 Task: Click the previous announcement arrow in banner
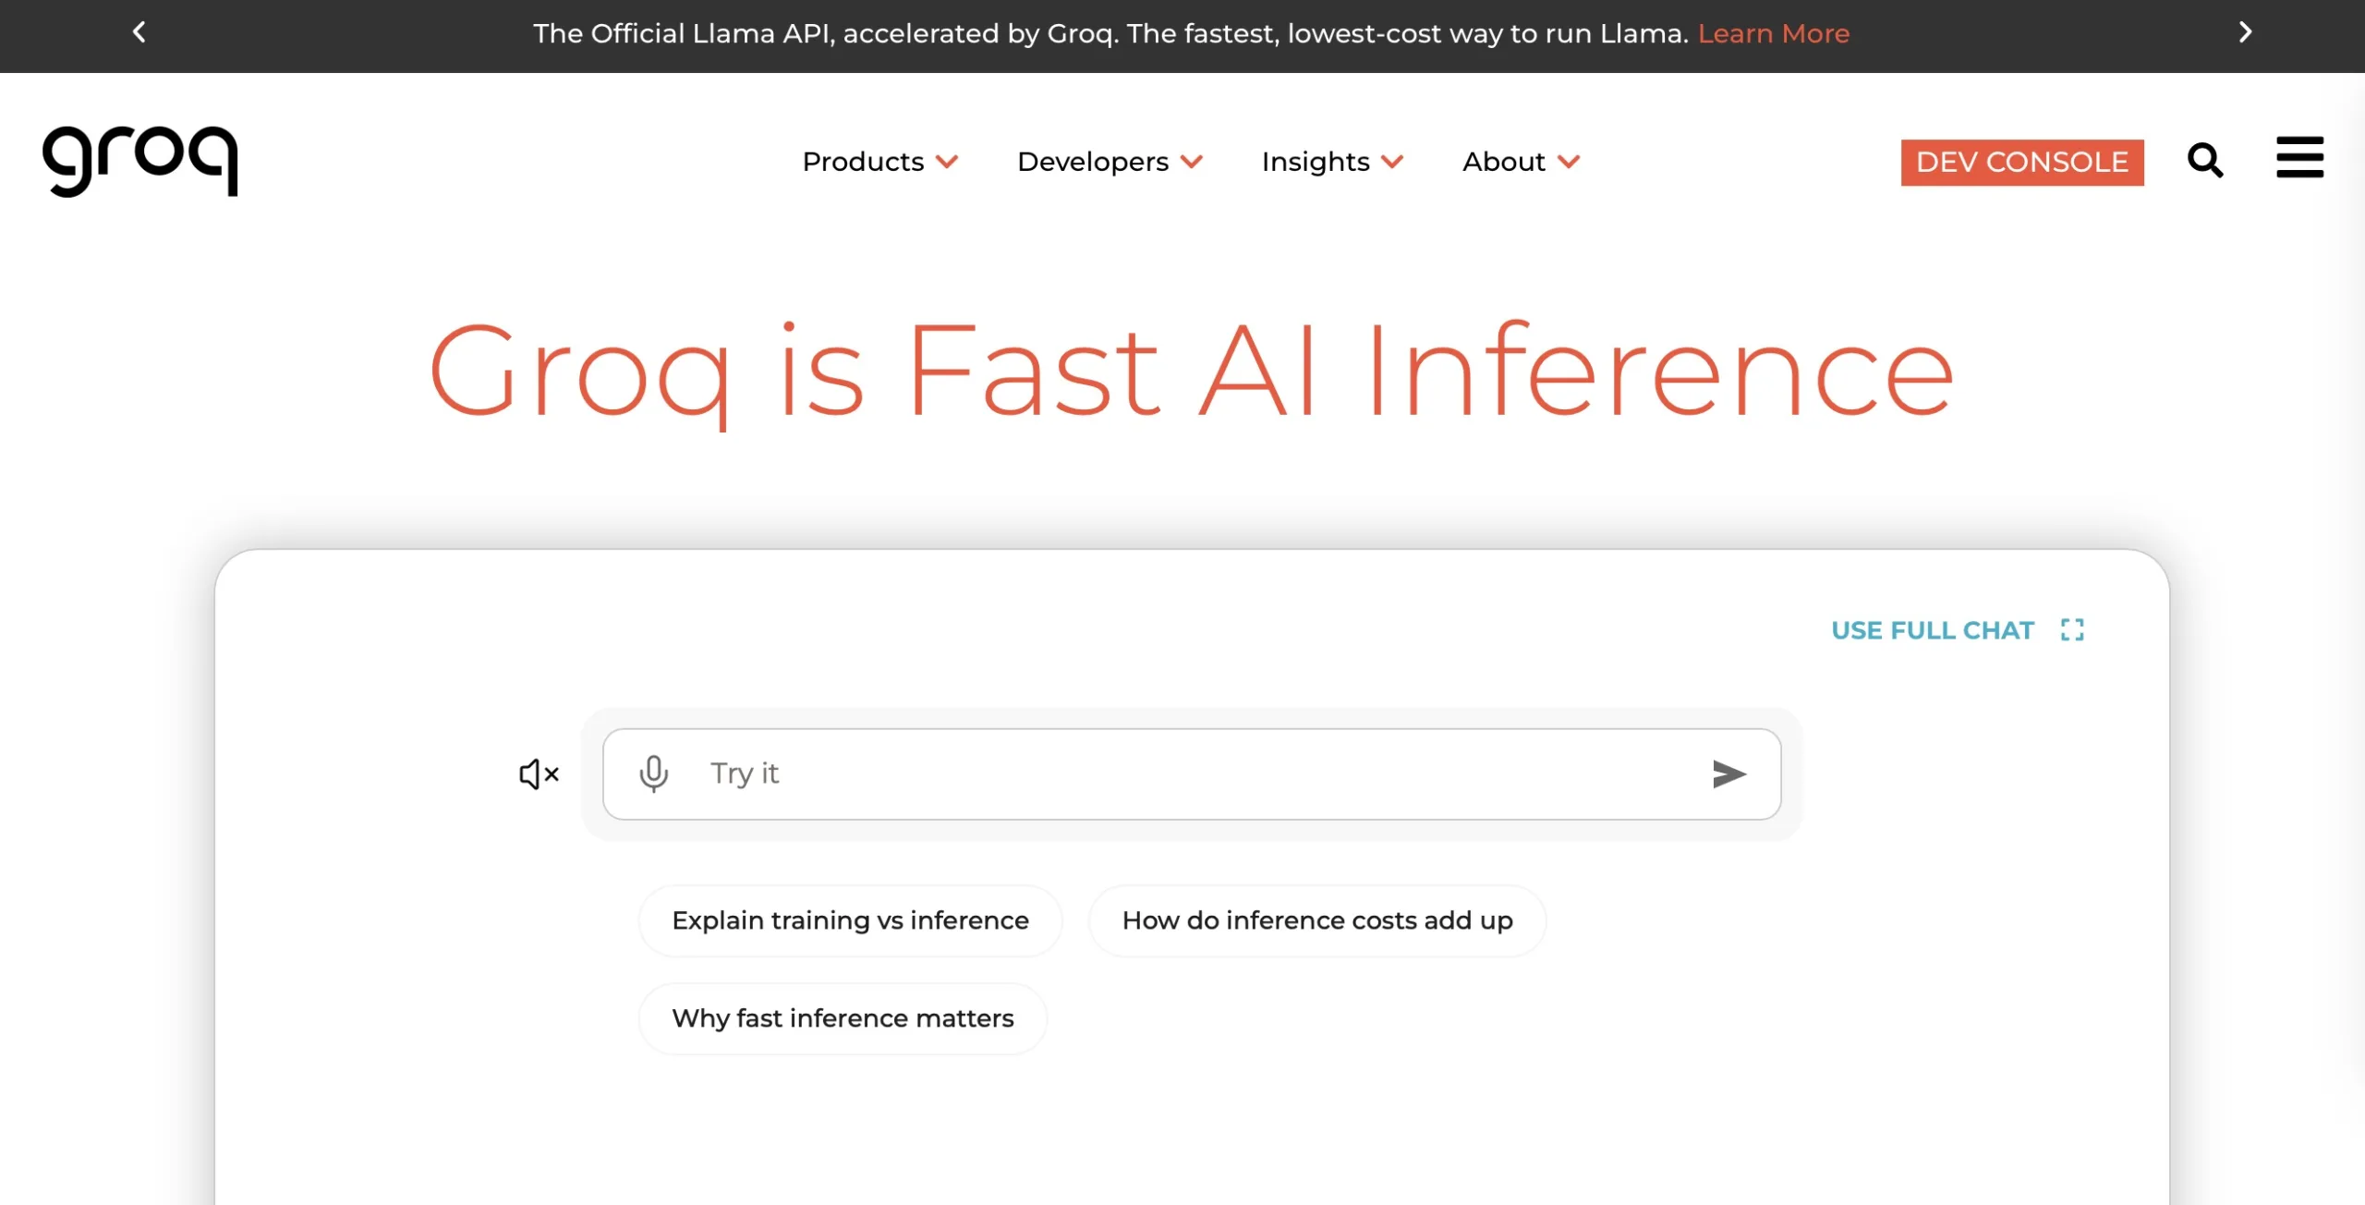tap(139, 32)
